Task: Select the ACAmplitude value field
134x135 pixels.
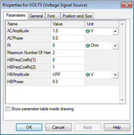Action: 68,31
